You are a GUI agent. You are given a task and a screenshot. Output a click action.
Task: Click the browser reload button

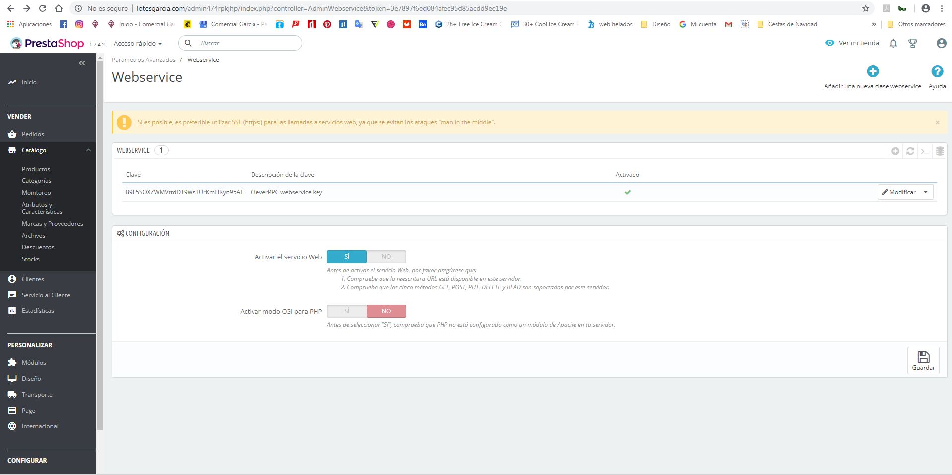(43, 8)
